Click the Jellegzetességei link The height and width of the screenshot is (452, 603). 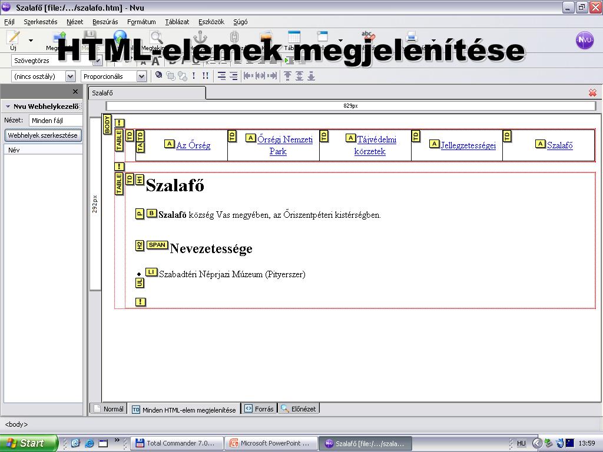click(x=468, y=145)
